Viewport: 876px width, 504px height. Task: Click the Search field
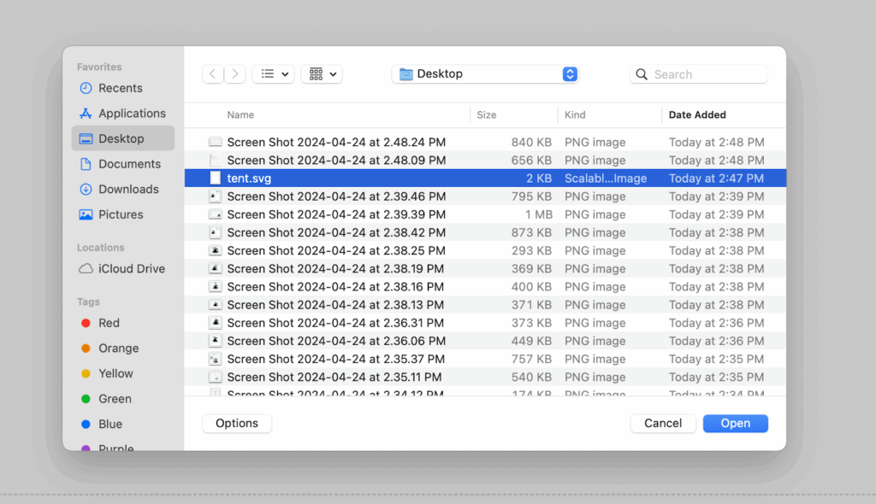pyautogui.click(x=707, y=74)
